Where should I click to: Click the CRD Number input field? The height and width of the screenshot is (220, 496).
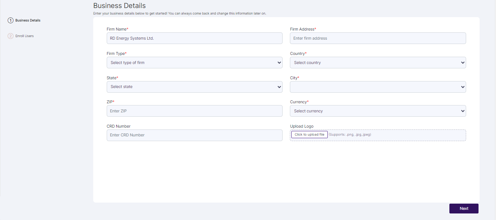(194, 135)
